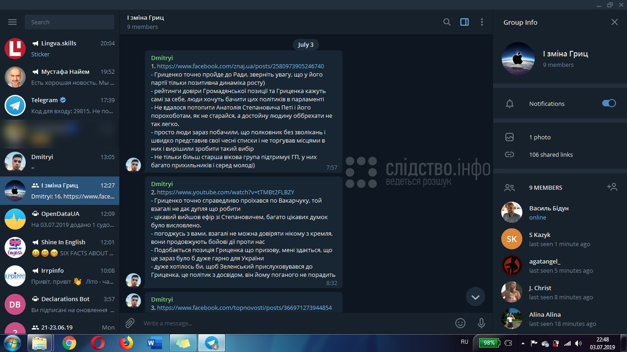Open the three-dot chat options menu
The image size is (627, 352).
click(481, 22)
